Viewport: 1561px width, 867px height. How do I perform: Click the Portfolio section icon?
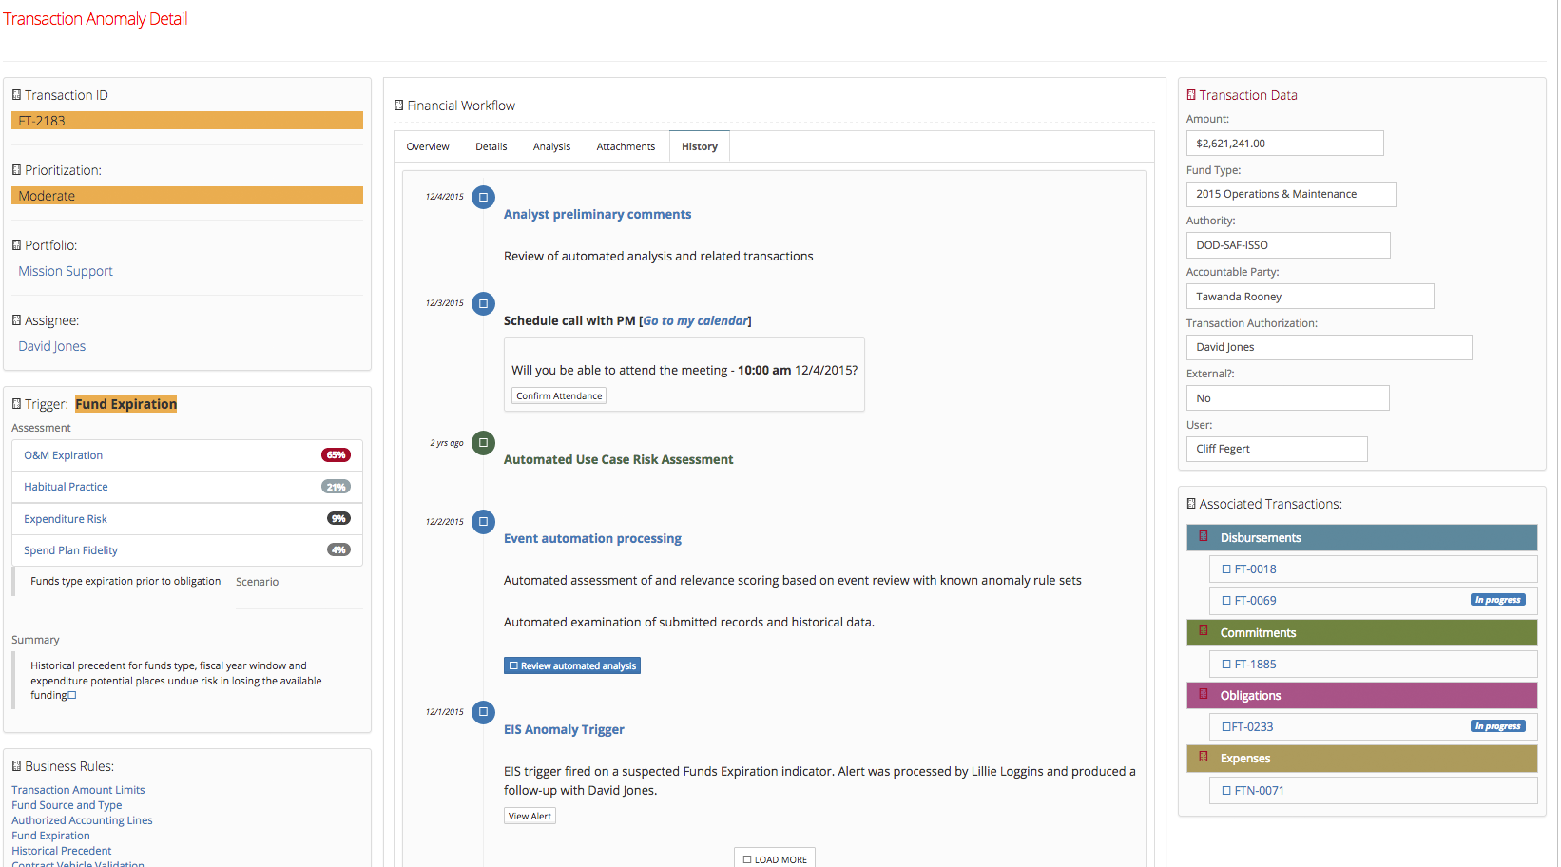[x=16, y=245]
